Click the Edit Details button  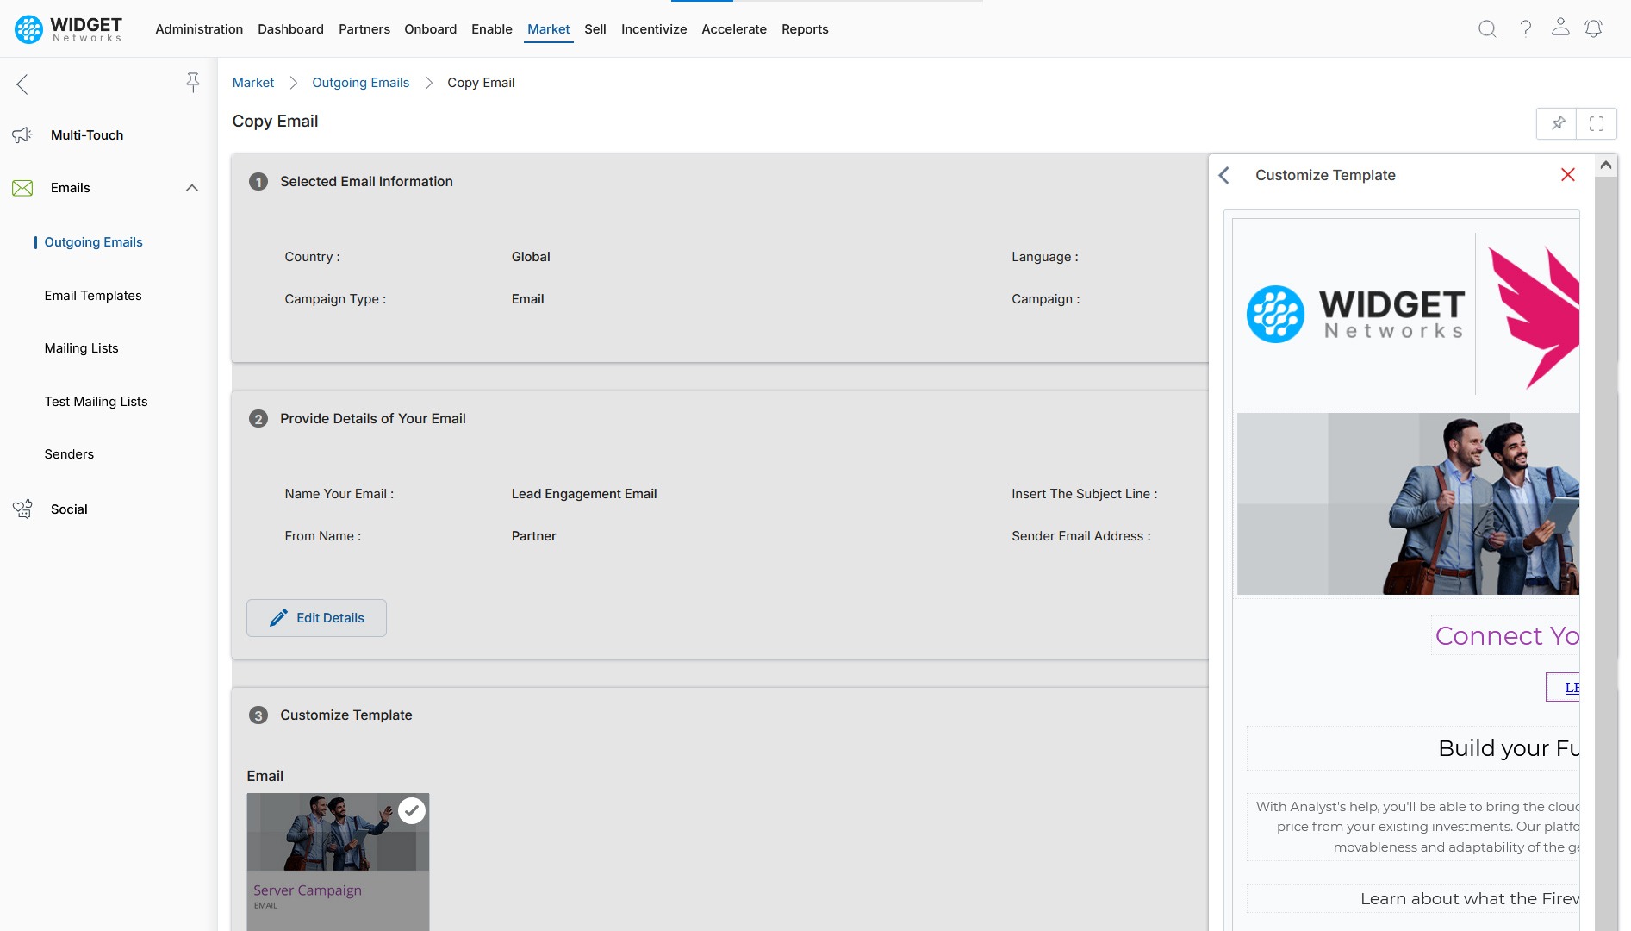316,618
